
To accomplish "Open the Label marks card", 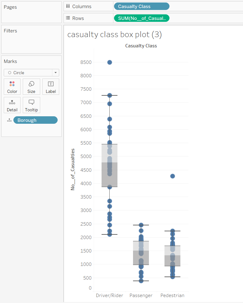I will (50, 87).
